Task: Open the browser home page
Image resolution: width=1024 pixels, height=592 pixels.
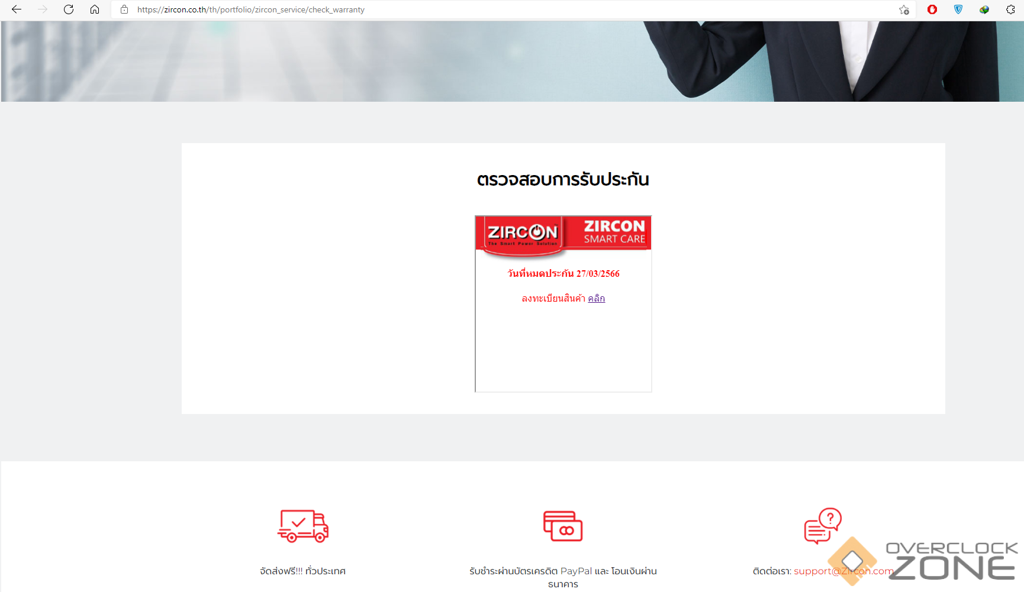Action: click(x=95, y=9)
